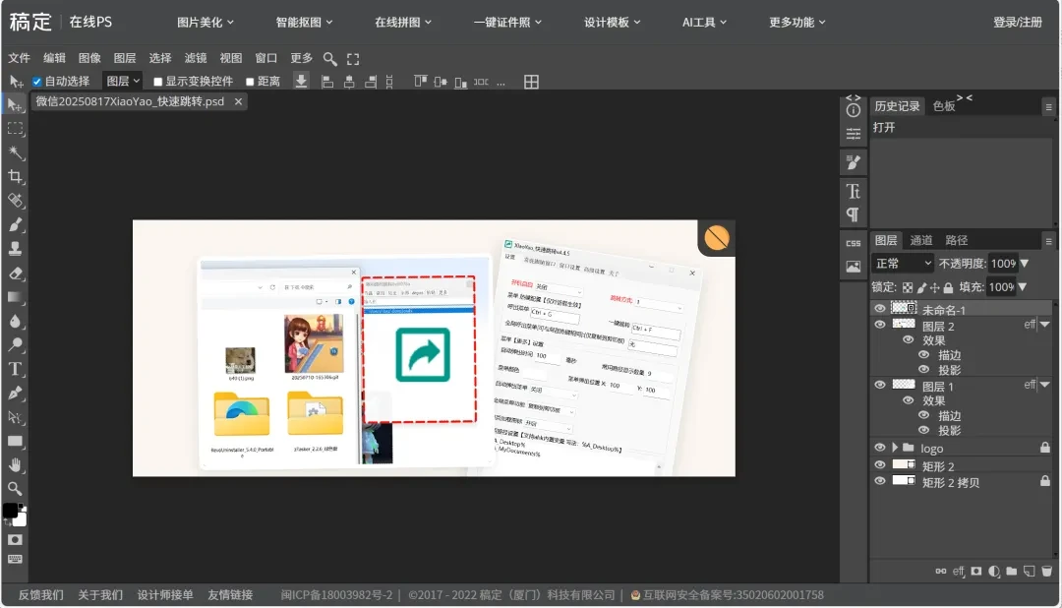Viewport: 1062px width, 608px height.
Task: Click the 图层 2 layer thumbnail
Action: point(904,324)
